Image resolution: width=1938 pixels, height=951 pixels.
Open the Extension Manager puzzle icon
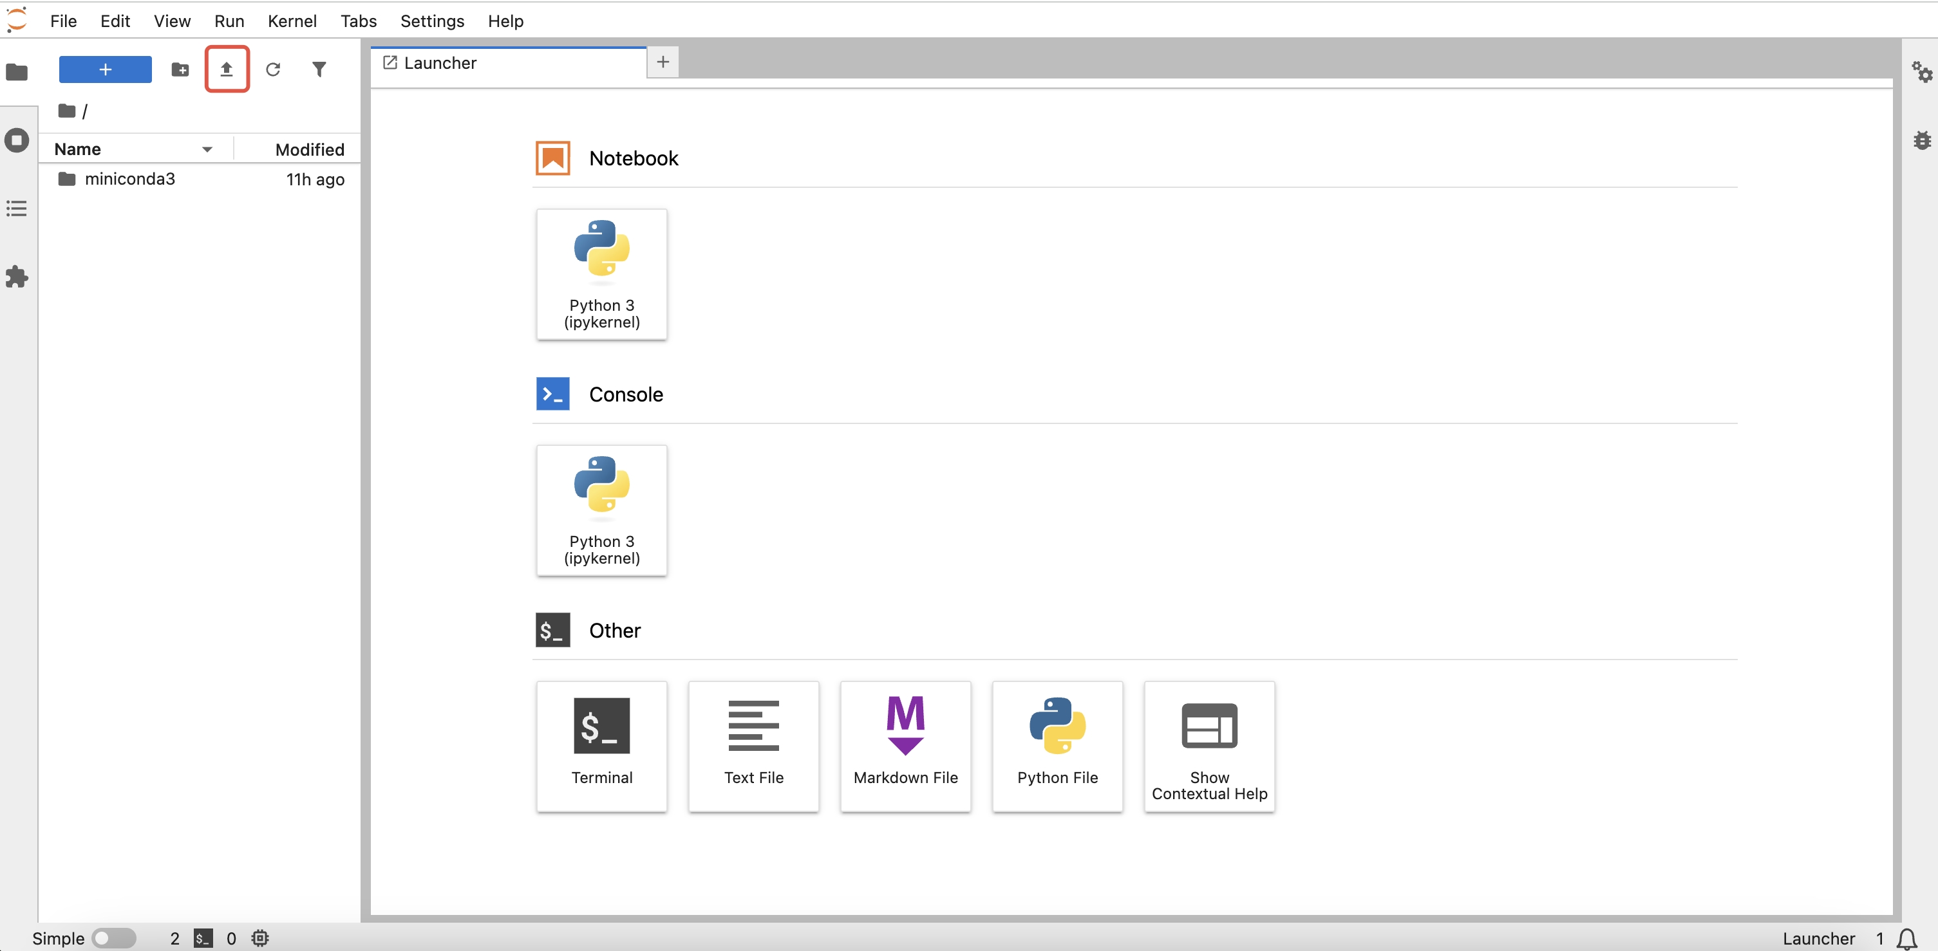(17, 277)
